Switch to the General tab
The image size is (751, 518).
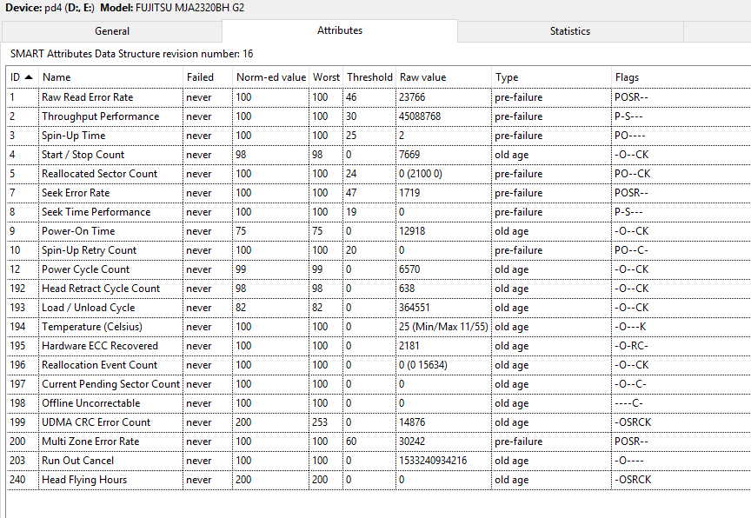click(x=112, y=31)
